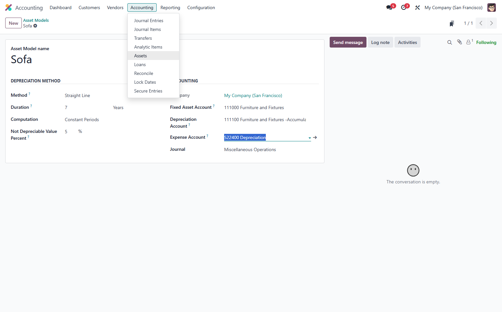Click the Duration value 7
This screenshot has height=312, width=502.
pyautogui.click(x=66, y=107)
